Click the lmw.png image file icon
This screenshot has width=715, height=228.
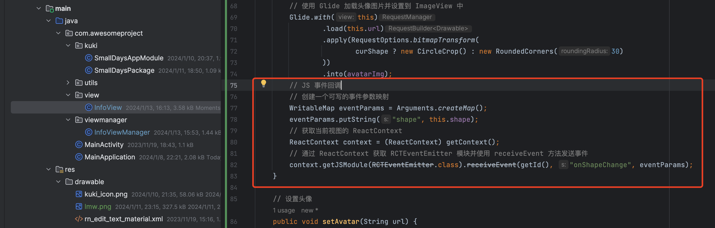(79, 206)
